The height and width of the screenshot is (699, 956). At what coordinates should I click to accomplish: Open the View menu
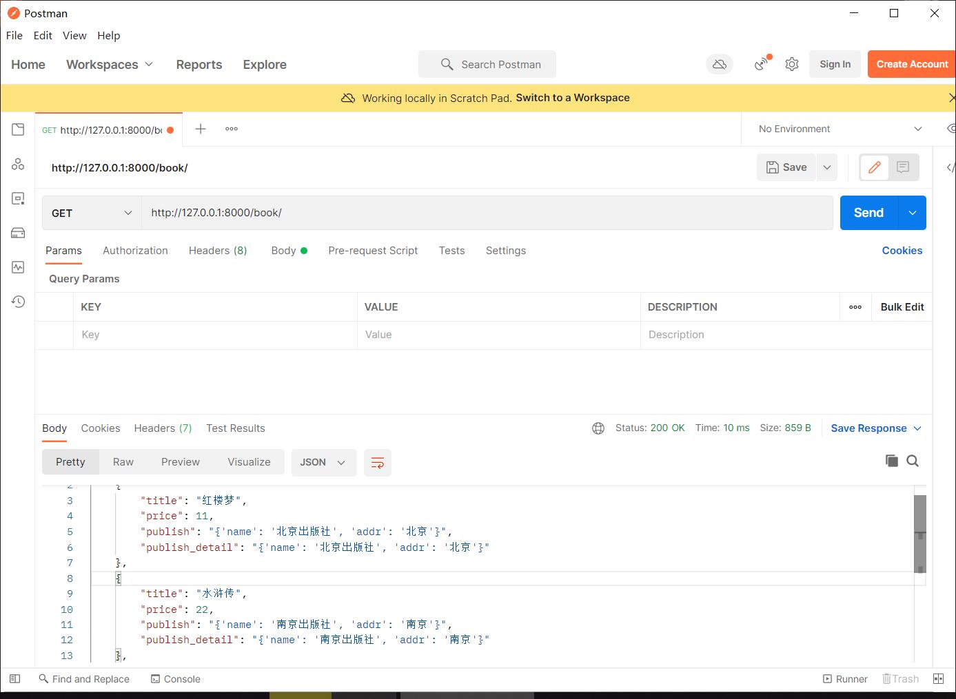[x=74, y=35]
